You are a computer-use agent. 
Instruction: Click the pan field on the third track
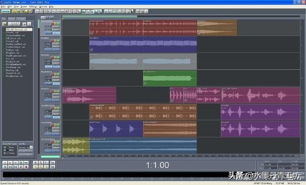(x=48, y=63)
